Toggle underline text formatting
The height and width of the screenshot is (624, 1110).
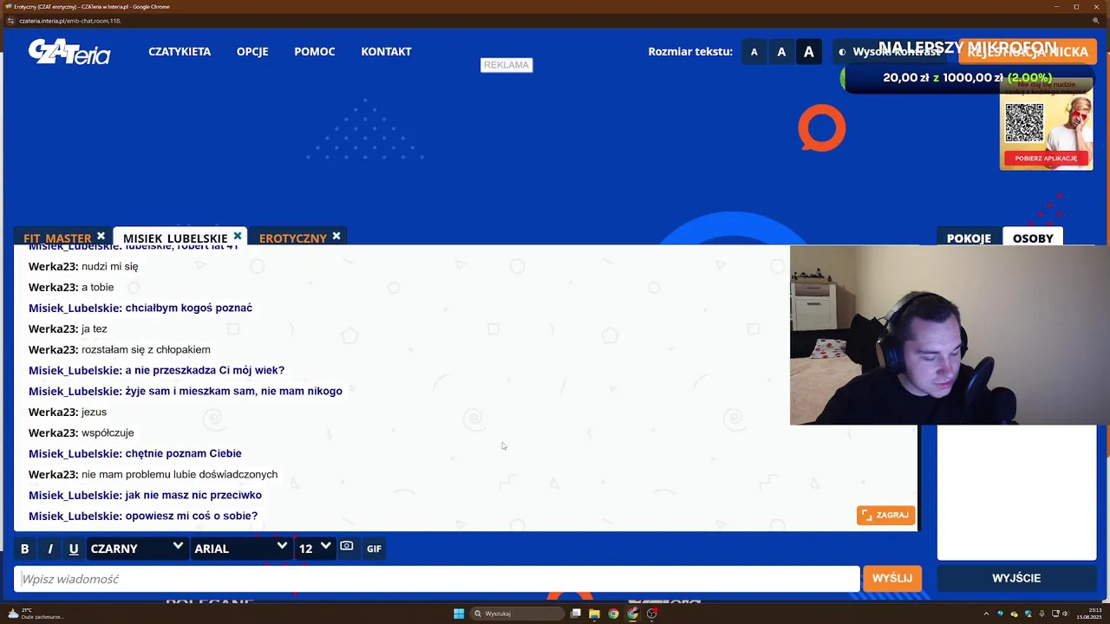coord(74,549)
